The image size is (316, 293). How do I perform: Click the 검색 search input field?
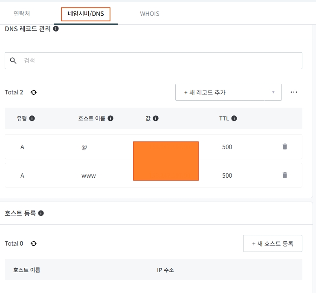[x=154, y=61]
